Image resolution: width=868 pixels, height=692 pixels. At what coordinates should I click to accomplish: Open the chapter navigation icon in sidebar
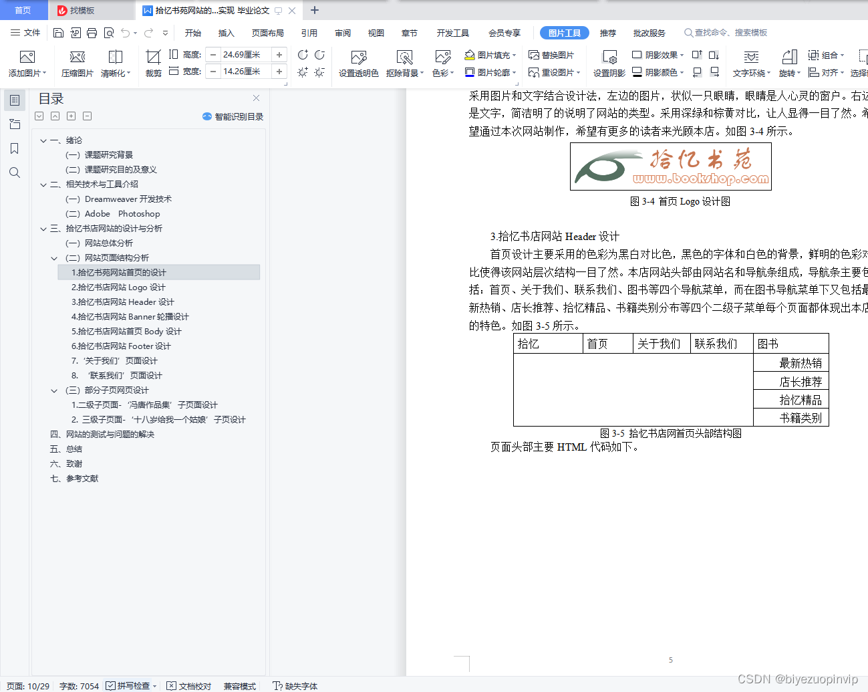click(x=15, y=124)
